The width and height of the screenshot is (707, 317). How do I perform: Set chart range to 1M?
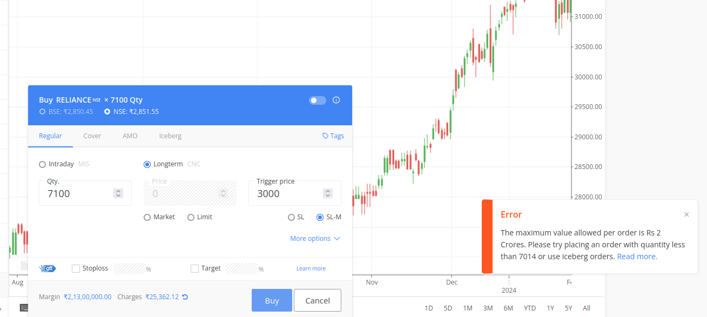468,308
